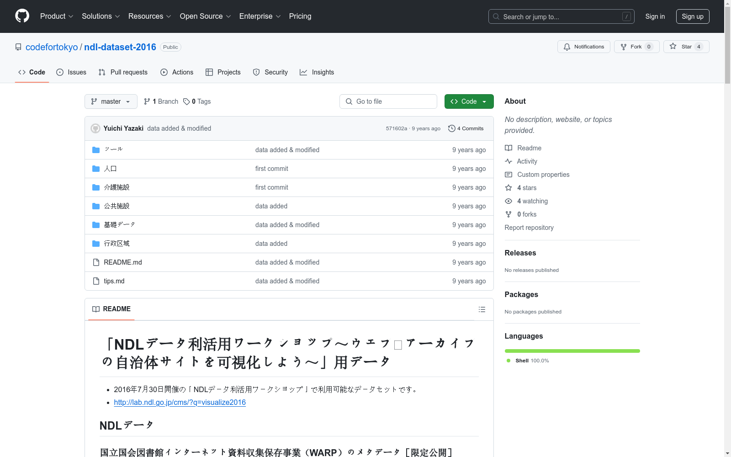Screen dimensions: 731x457
Task: Open commit hash 571602a
Action: [396, 128]
